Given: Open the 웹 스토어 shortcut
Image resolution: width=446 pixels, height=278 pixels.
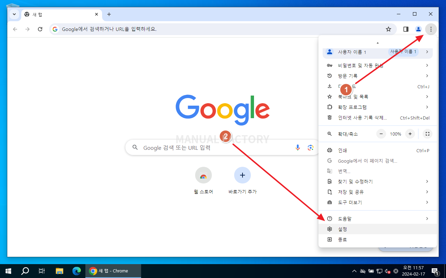Looking at the screenshot, I should pyautogui.click(x=203, y=181).
